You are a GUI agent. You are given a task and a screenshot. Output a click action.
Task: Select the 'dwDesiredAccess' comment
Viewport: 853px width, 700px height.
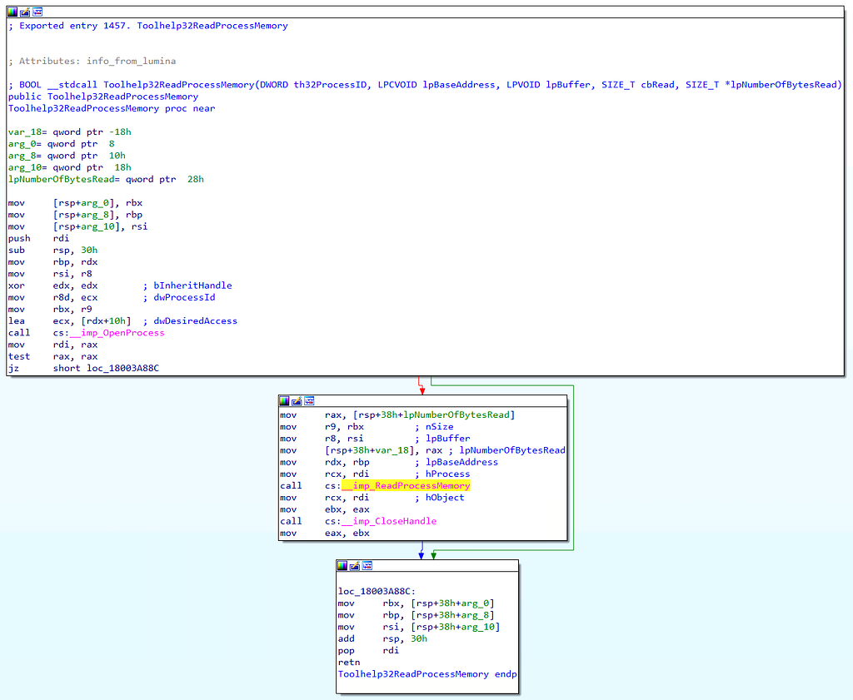pos(195,320)
